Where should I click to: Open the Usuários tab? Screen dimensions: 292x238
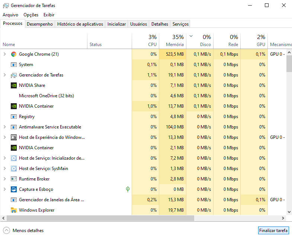tap(138, 24)
